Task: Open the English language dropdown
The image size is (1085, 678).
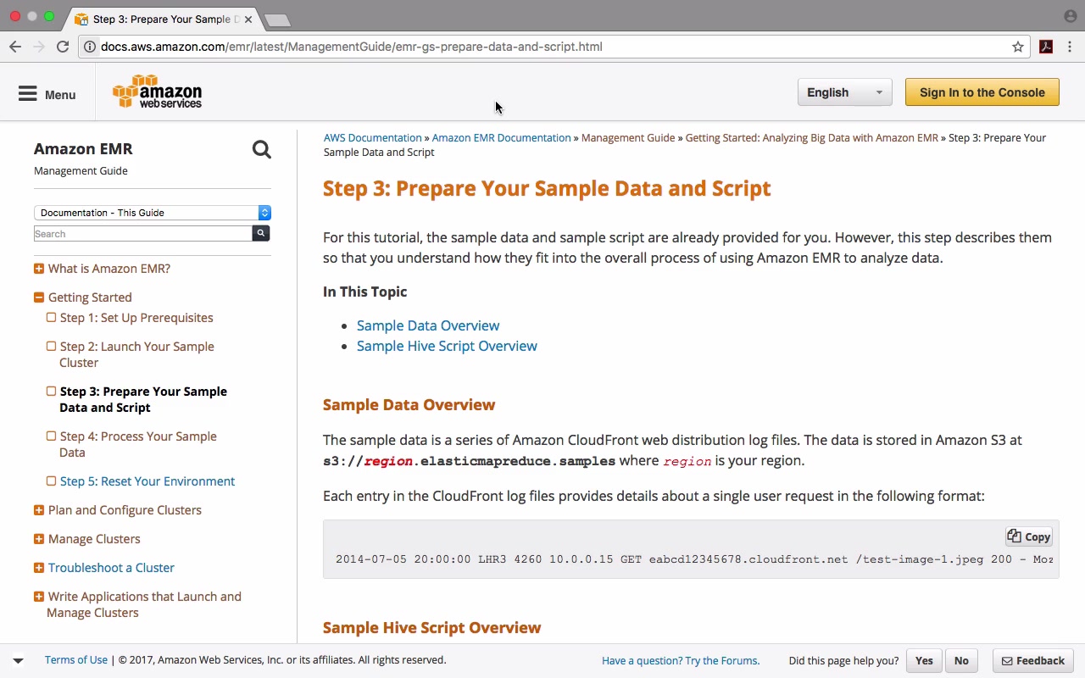Action: 844,92
